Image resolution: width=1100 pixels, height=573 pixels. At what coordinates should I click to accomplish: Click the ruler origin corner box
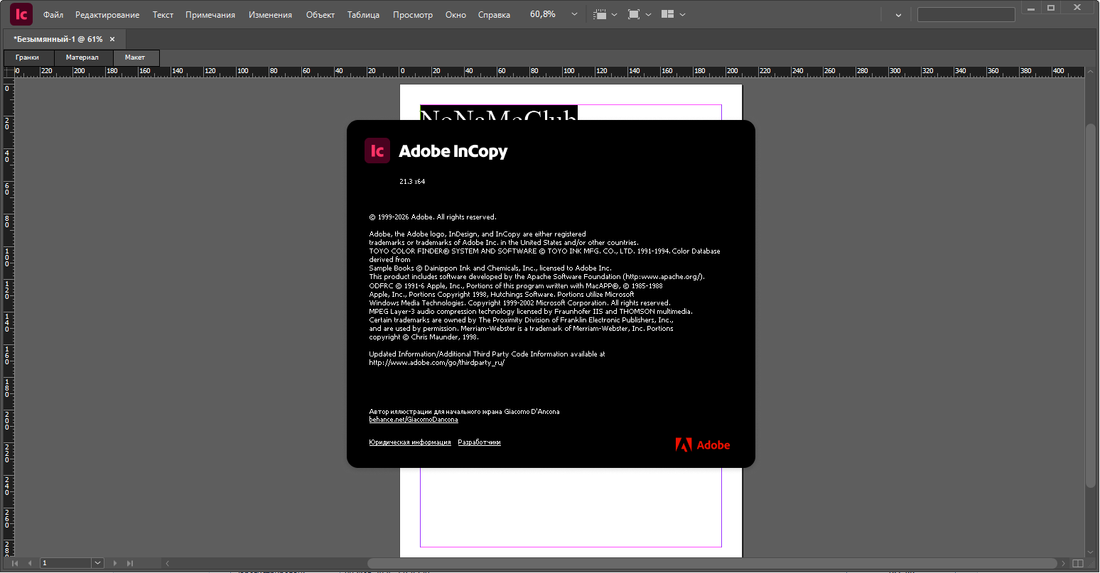[x=9, y=72]
